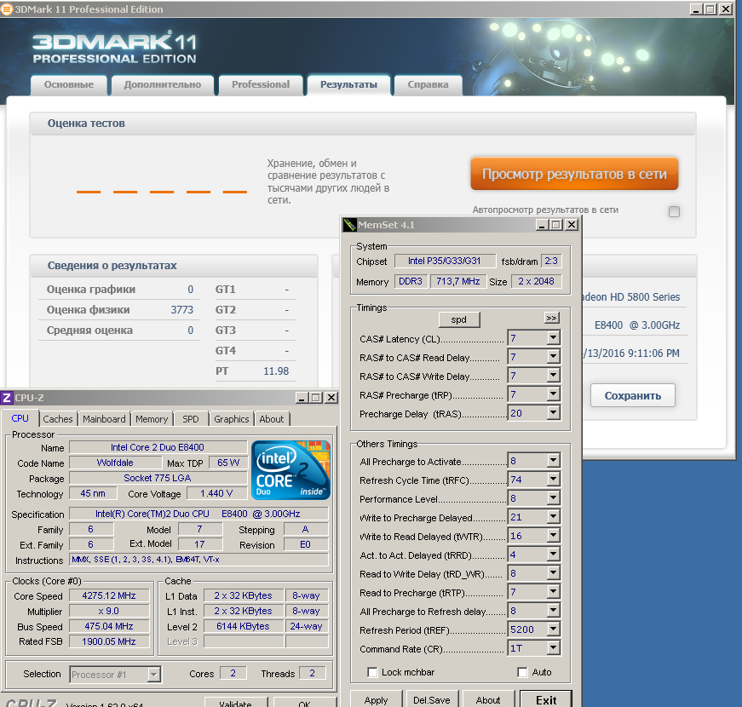
Task: Open the Refresh Period (tREF) dropdown
Action: coord(553,629)
